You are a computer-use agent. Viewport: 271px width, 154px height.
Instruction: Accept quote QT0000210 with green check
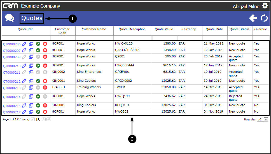point(38,66)
